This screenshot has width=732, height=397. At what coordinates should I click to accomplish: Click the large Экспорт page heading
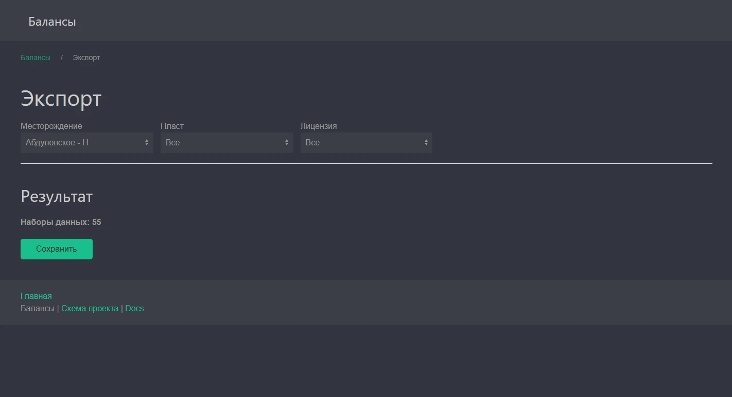click(61, 98)
